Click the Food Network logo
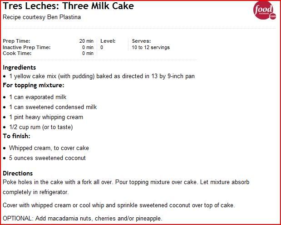 point(265,11)
